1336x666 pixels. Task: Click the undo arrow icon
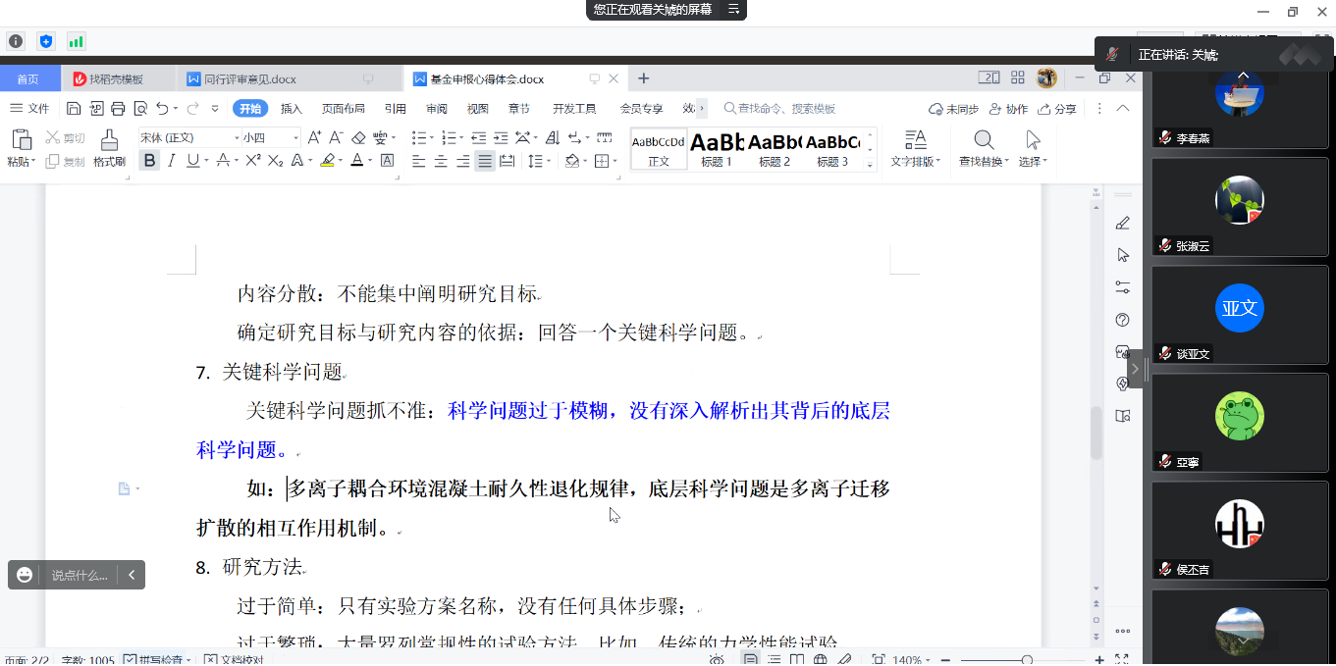click(162, 109)
